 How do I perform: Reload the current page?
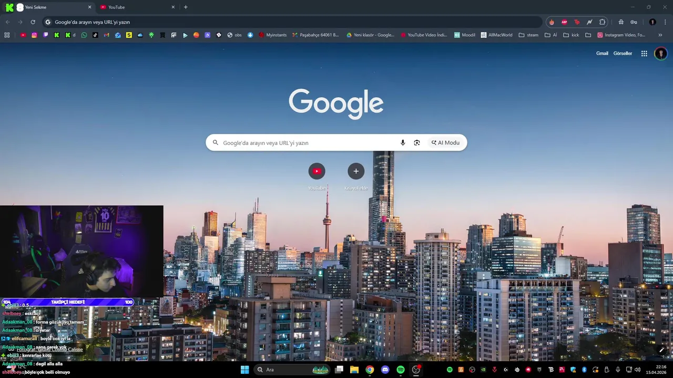(33, 22)
